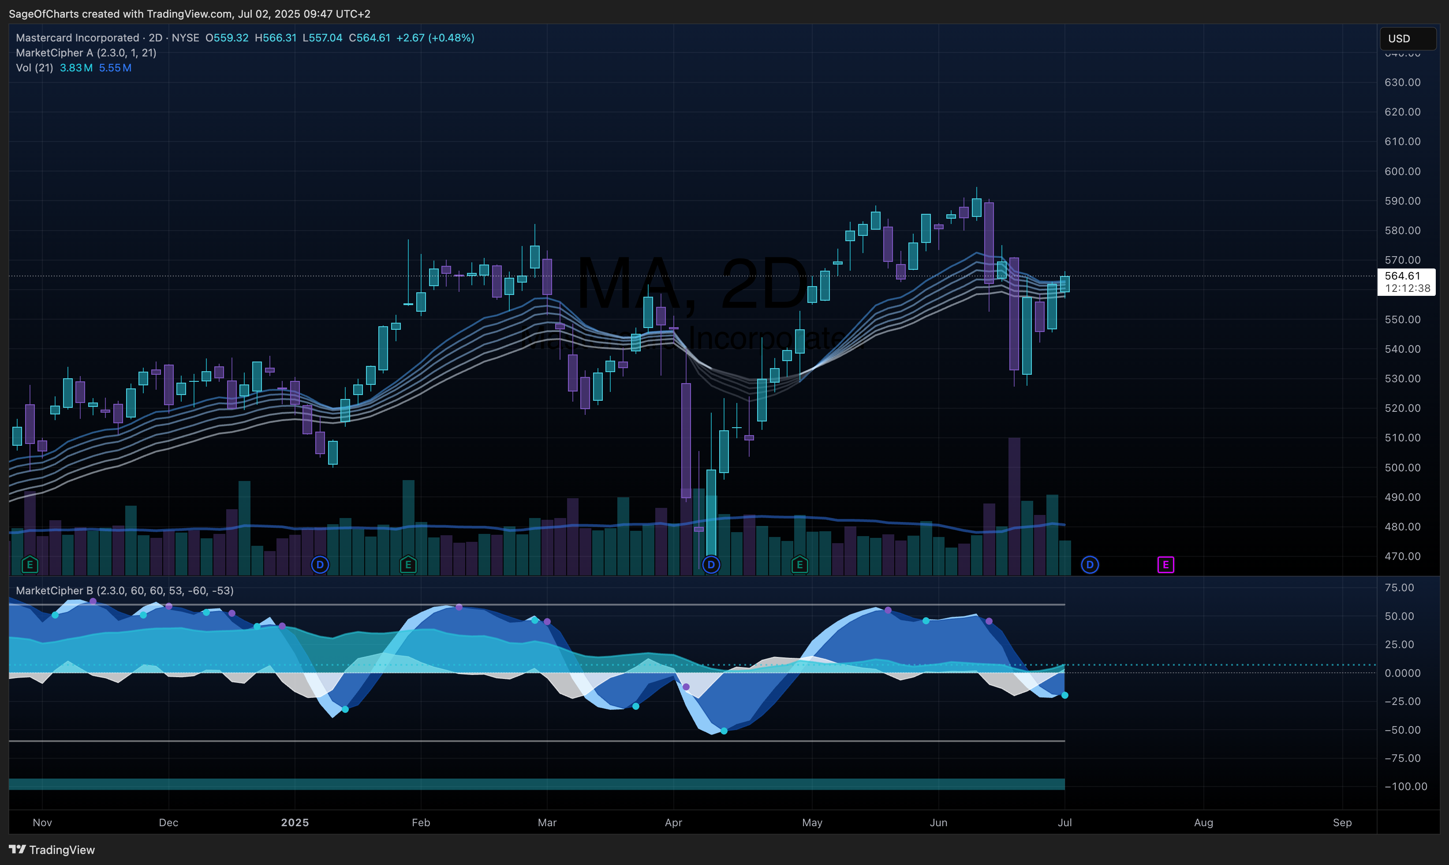Click the Feb label on time axis

421,822
